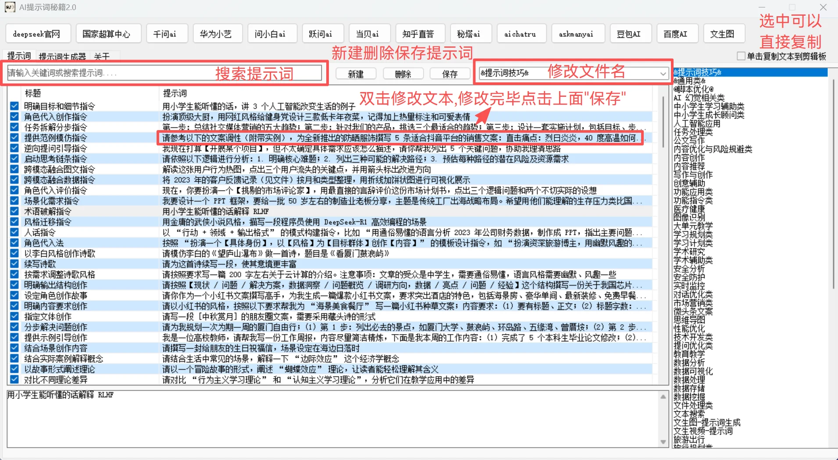Launch 豆包AI from the top button row

tap(628, 34)
